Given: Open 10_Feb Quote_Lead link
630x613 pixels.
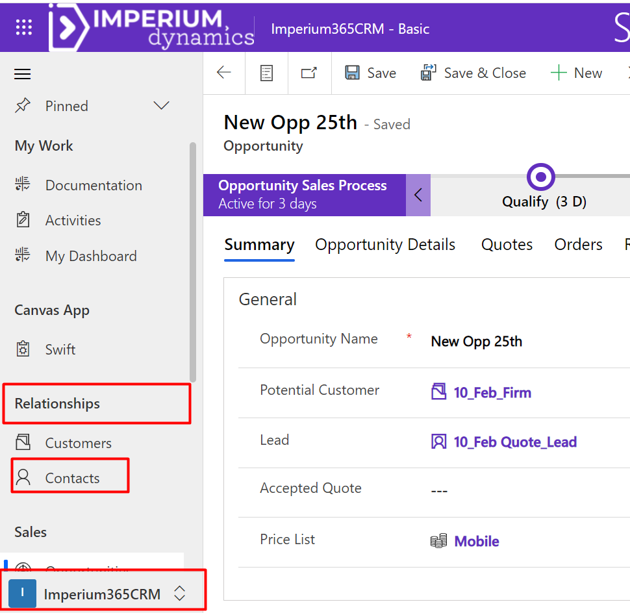Looking at the screenshot, I should click(514, 442).
